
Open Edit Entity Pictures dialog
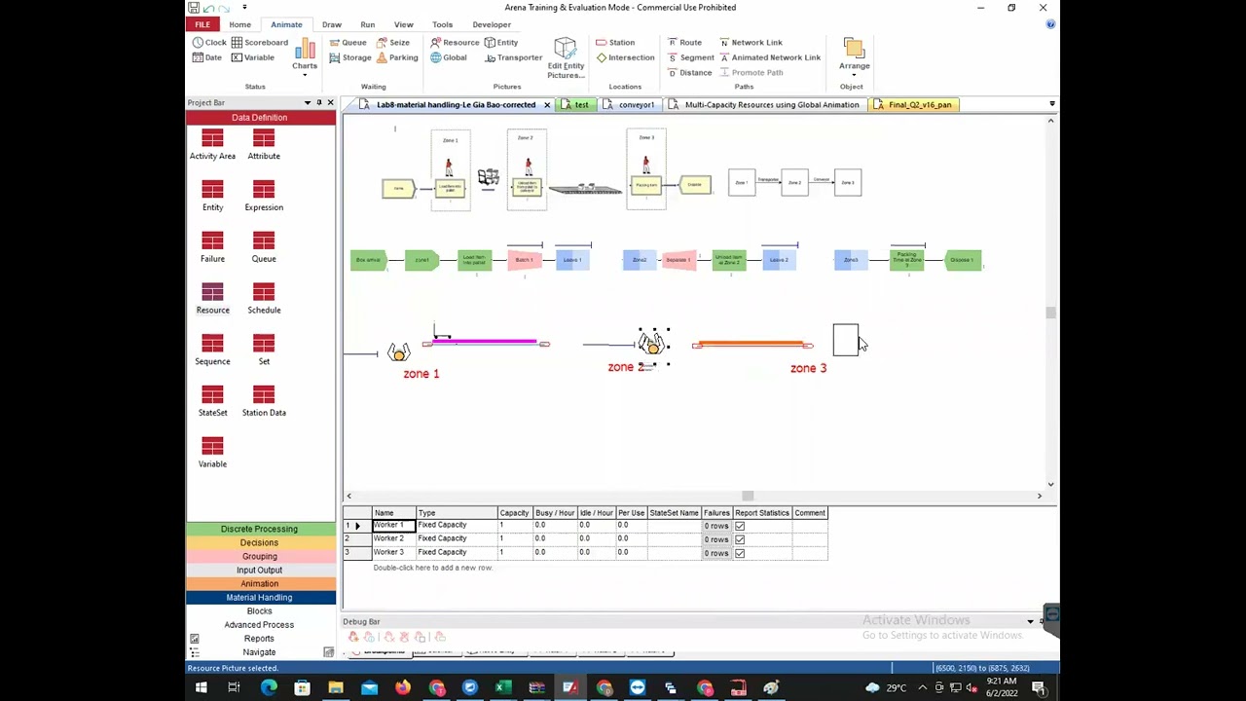tap(566, 58)
